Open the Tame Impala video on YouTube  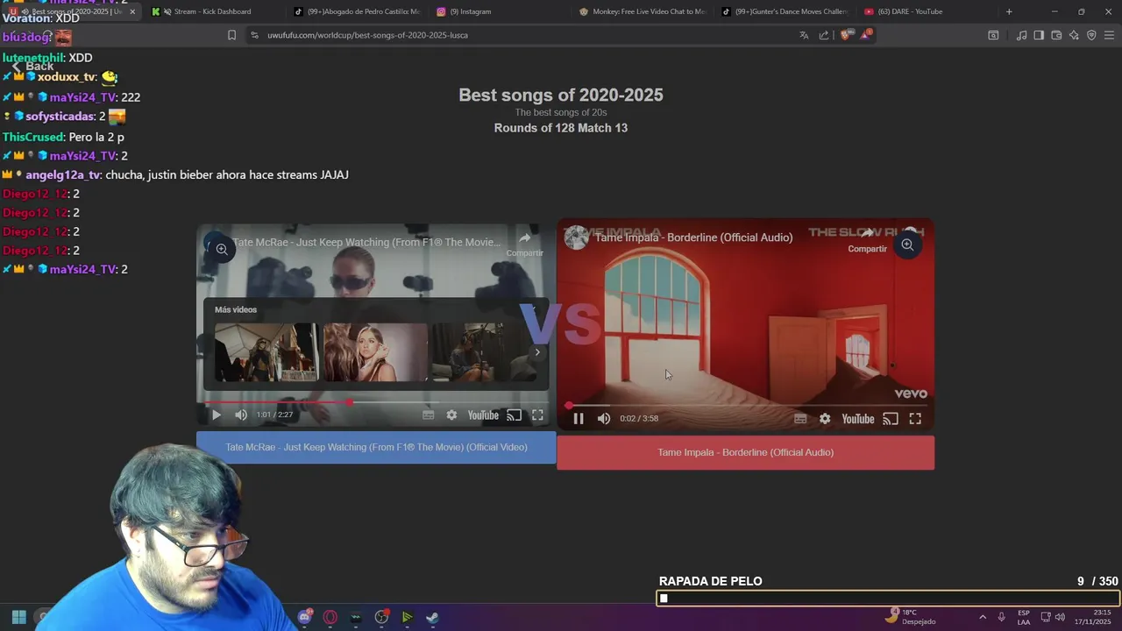858,419
